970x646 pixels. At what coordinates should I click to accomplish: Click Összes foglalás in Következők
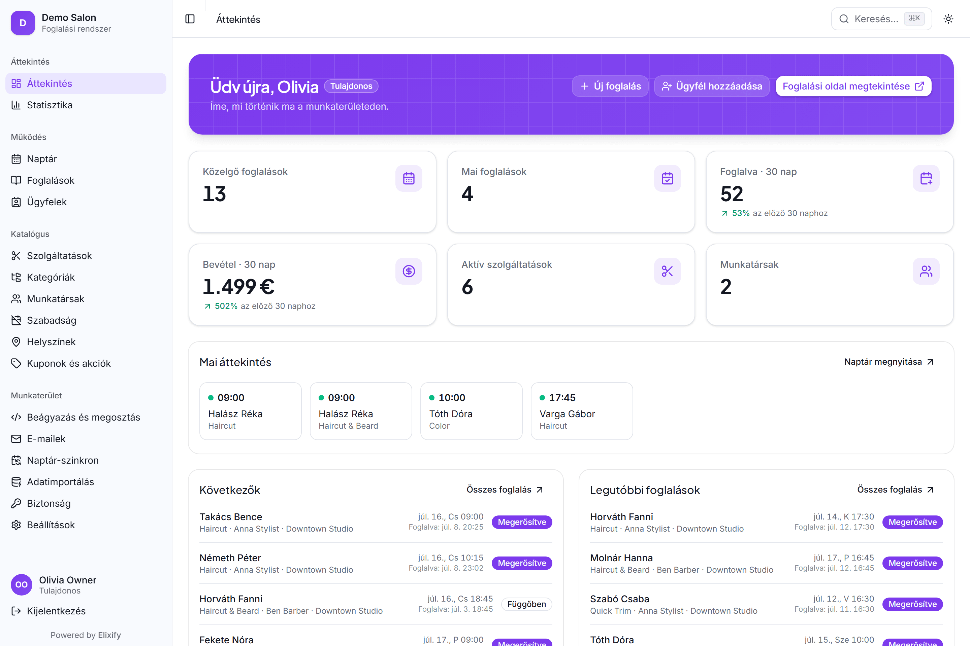505,490
